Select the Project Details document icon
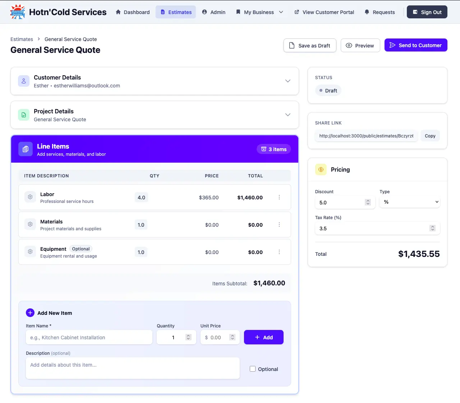Image resolution: width=460 pixels, height=403 pixels. tap(24, 115)
